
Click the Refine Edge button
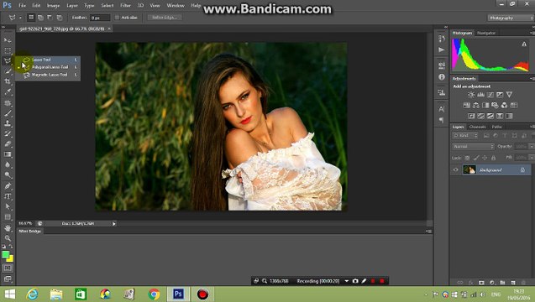(x=165, y=18)
